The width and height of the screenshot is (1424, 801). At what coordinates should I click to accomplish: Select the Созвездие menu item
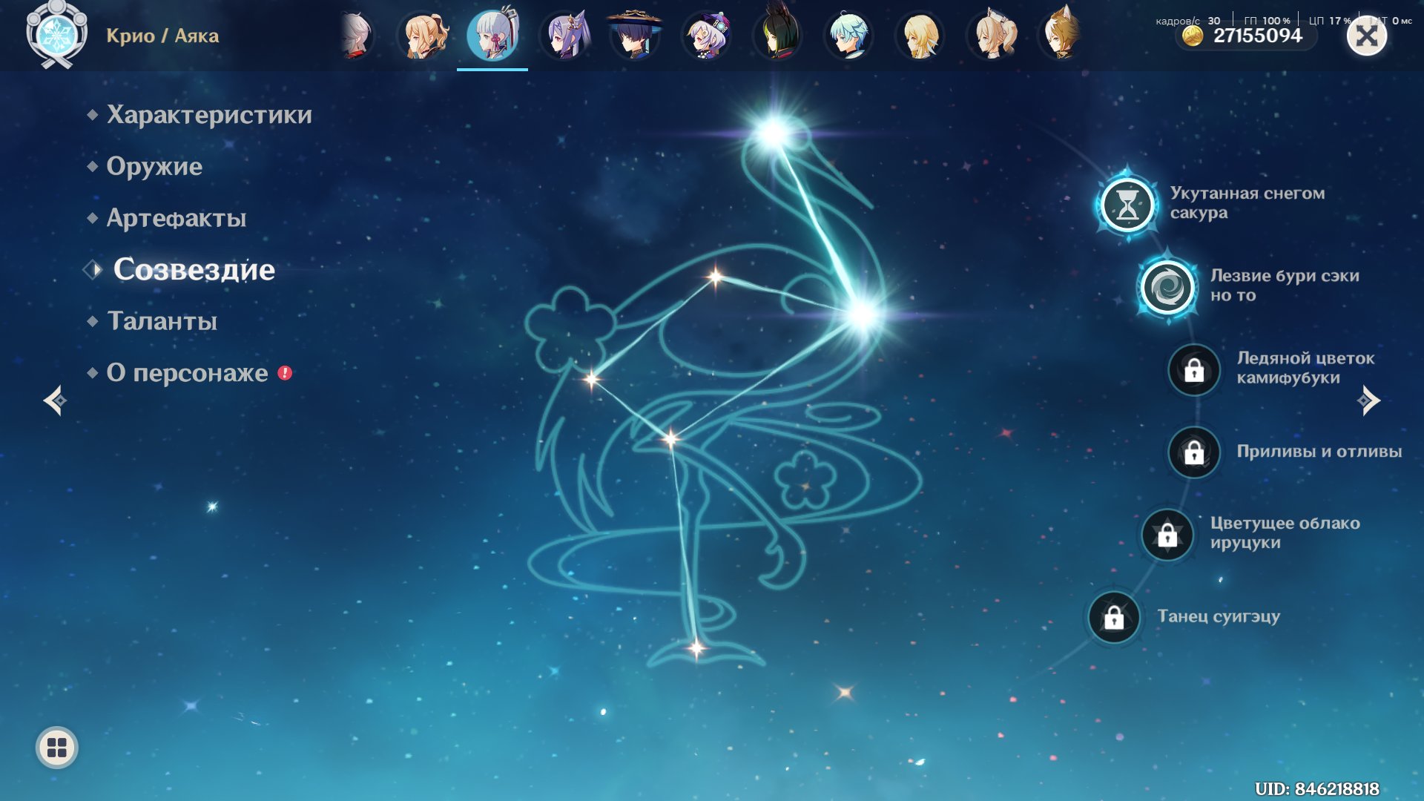pyautogui.click(x=194, y=269)
